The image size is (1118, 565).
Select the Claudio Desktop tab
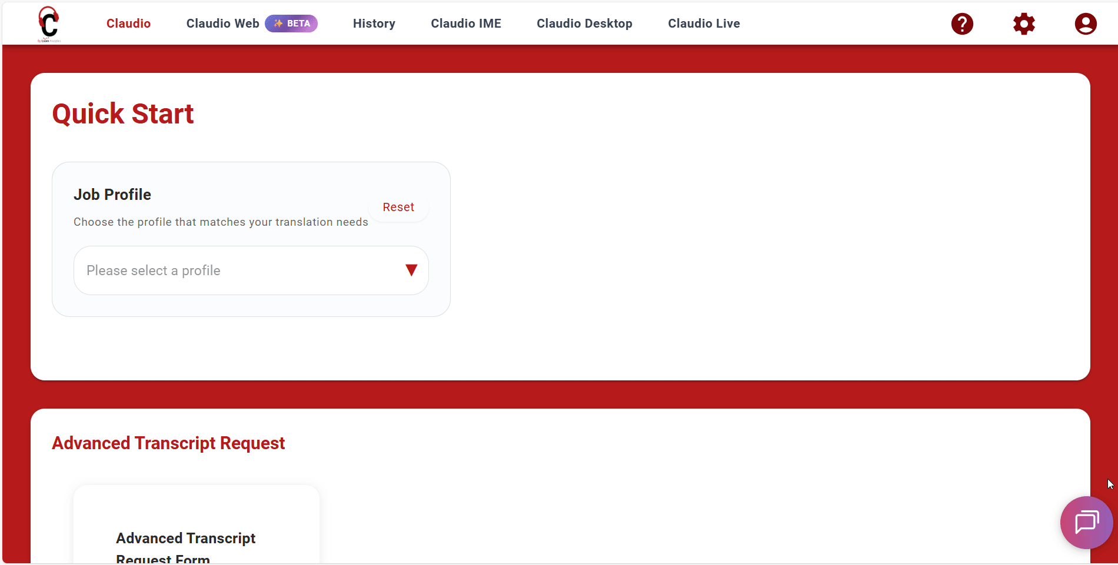[x=584, y=24]
